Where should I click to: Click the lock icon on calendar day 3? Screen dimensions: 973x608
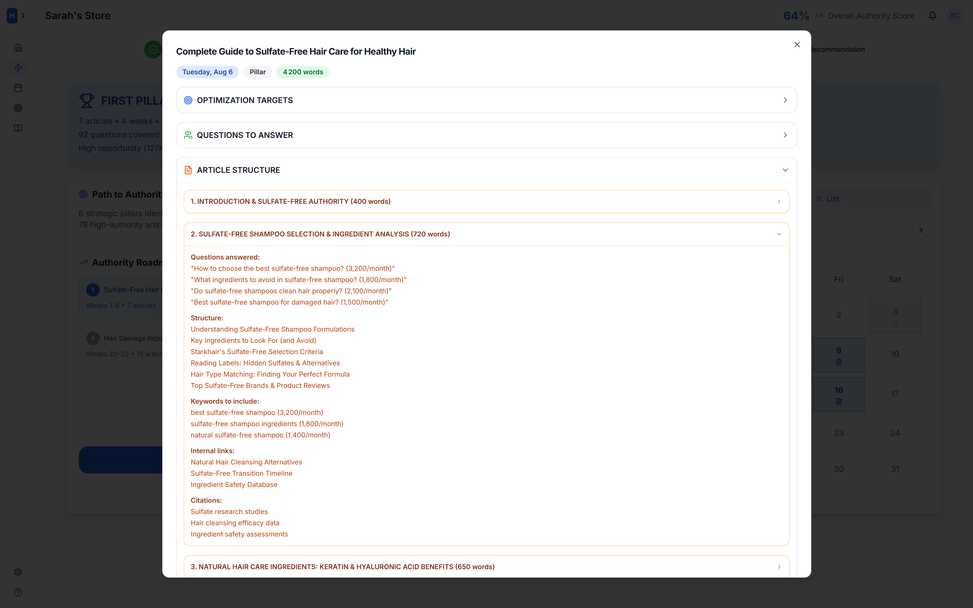pos(895,323)
